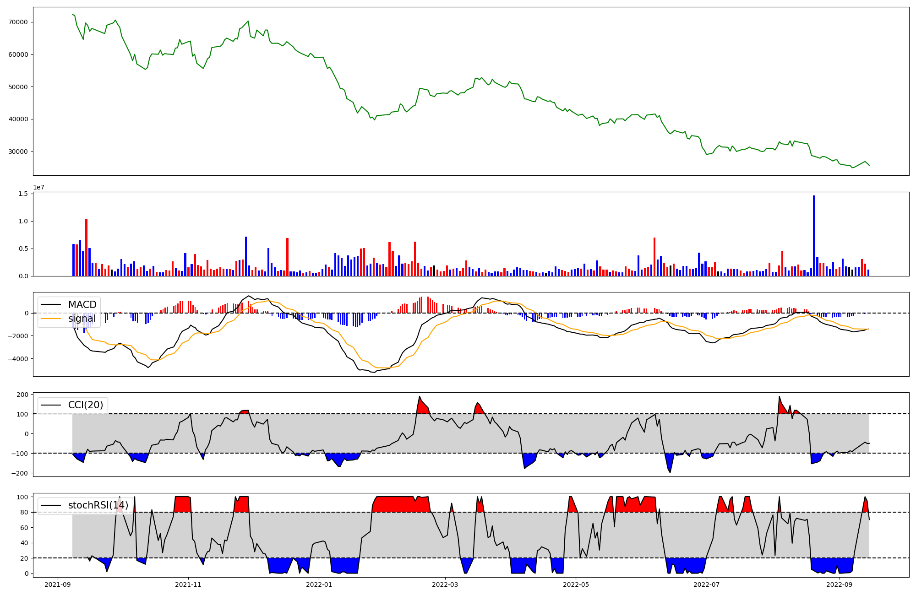
Task: Click the 80 stochRSI axis tick label
Action: (24, 513)
